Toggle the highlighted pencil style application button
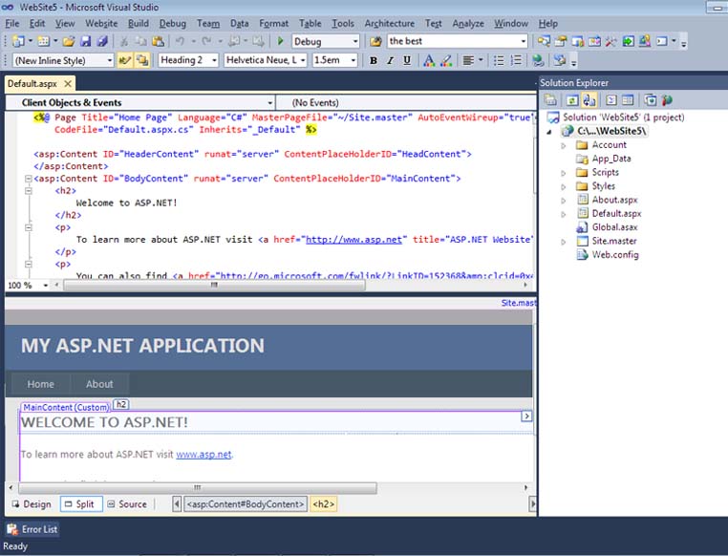 point(124,60)
